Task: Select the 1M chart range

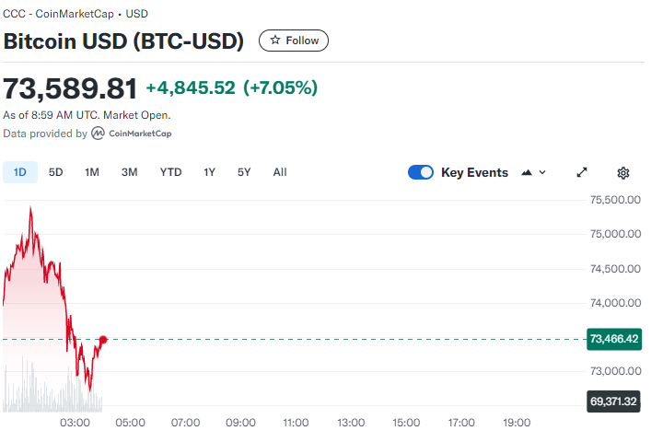Action: (92, 172)
